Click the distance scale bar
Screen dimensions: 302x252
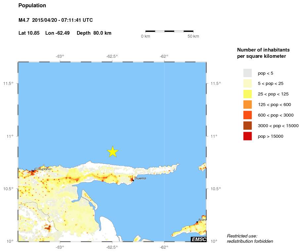170,31
